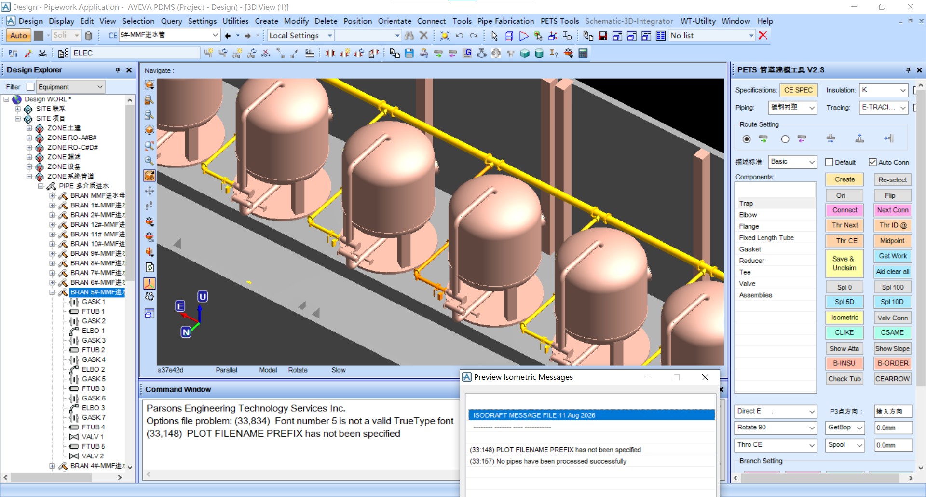Click the Save & Unclaim button
This screenshot has height=497, width=926.
point(844,263)
